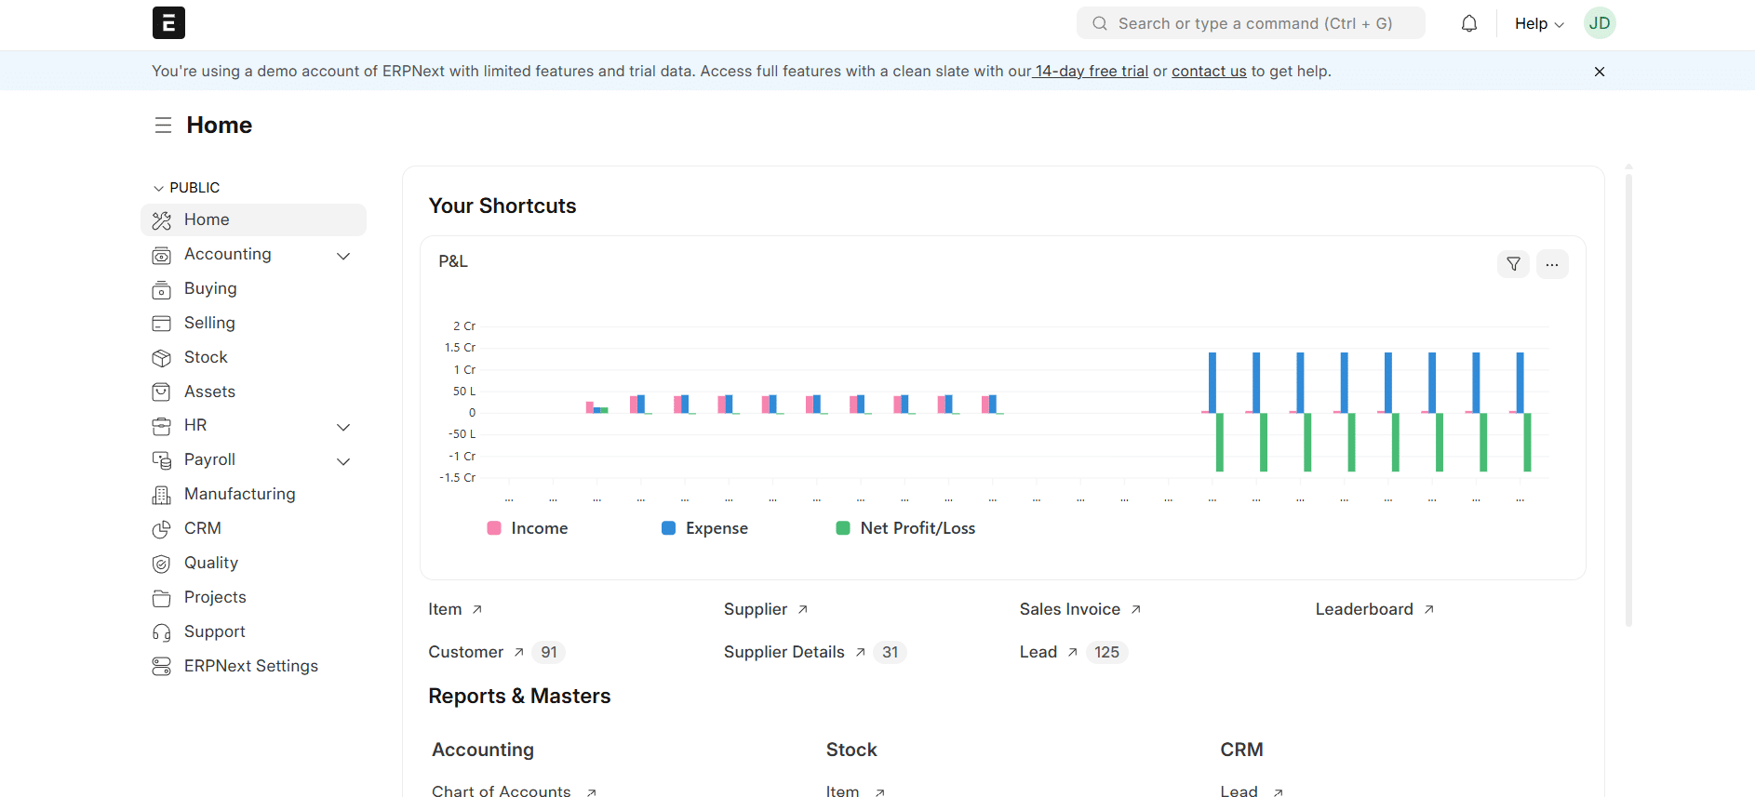1755x797 pixels.
Task: Toggle Net Profit/Loss series in legend
Action: point(905,528)
